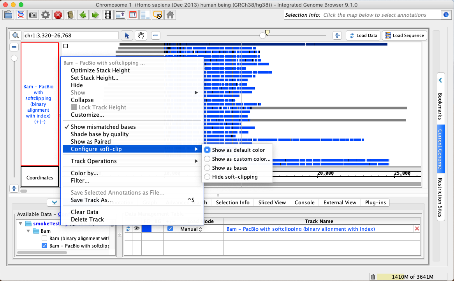This screenshot has width=454, height=281.
Task: Select the arrow selection mode tool
Action: 127,35
